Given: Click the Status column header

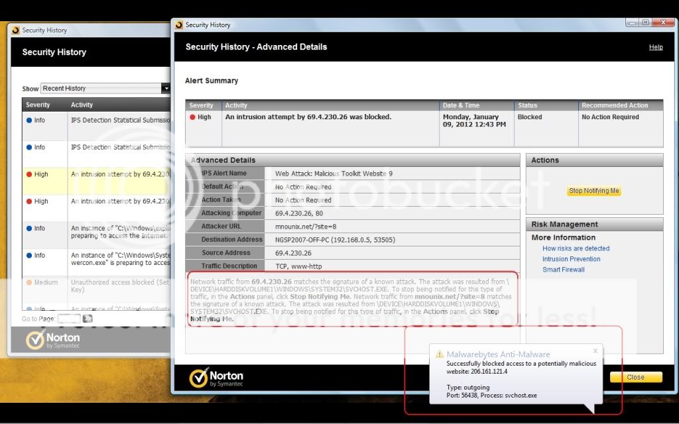Looking at the screenshot, I should tap(546, 105).
